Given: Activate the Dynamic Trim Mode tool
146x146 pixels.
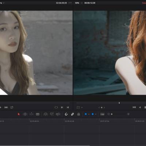Looking at the screenshot, I should pos(31,114).
